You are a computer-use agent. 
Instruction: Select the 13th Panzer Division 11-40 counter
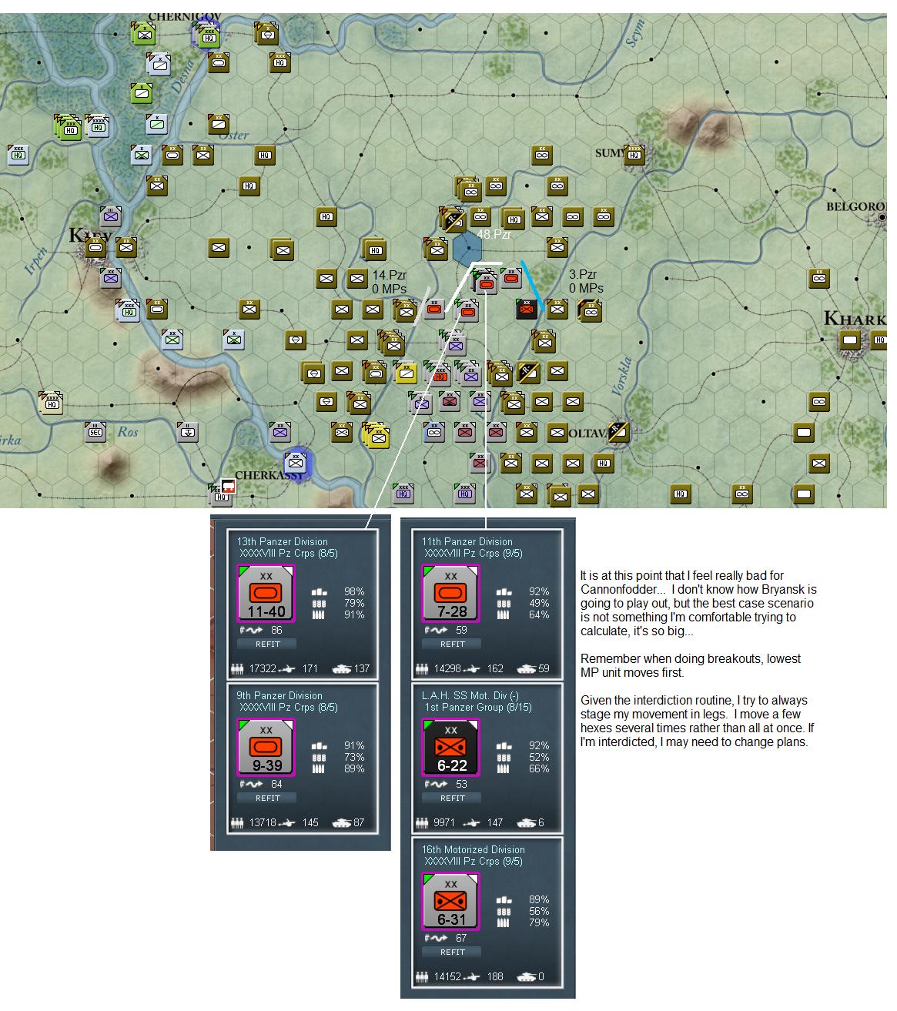point(266,594)
